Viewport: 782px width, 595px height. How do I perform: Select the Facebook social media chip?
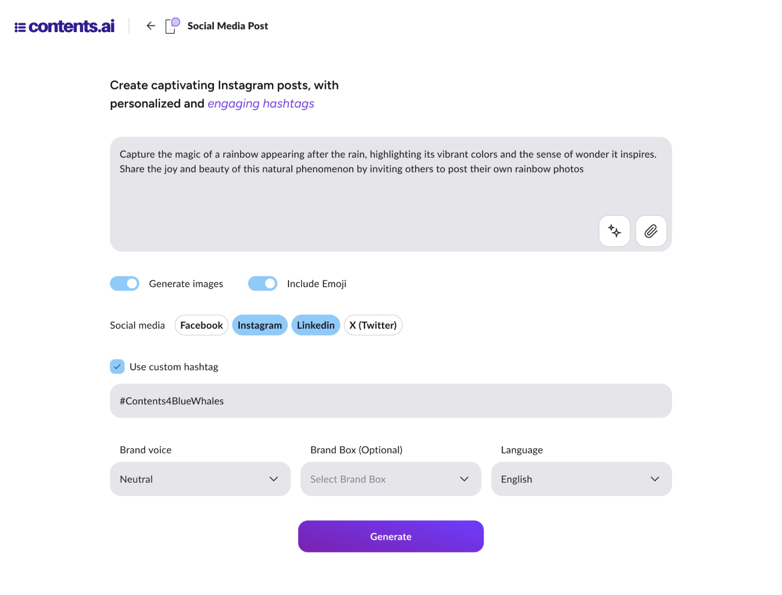(x=201, y=325)
